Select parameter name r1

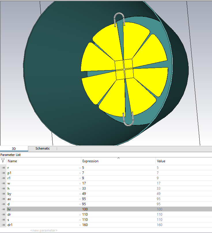tap(9, 178)
